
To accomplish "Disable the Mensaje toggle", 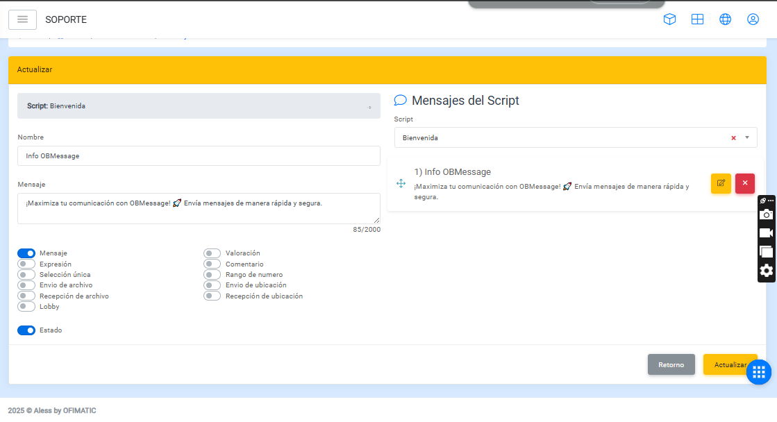I will (26, 253).
